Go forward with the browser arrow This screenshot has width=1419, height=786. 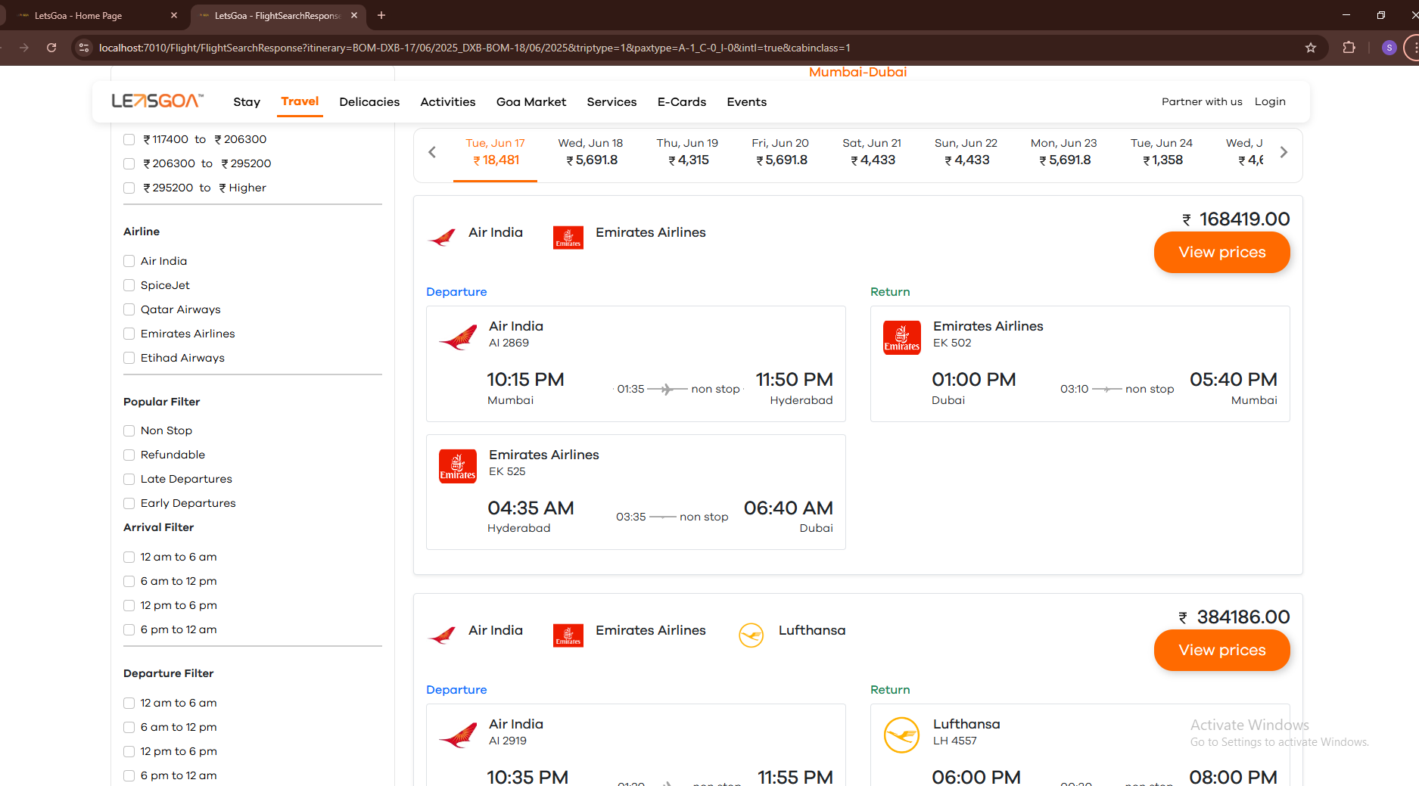[x=24, y=48]
